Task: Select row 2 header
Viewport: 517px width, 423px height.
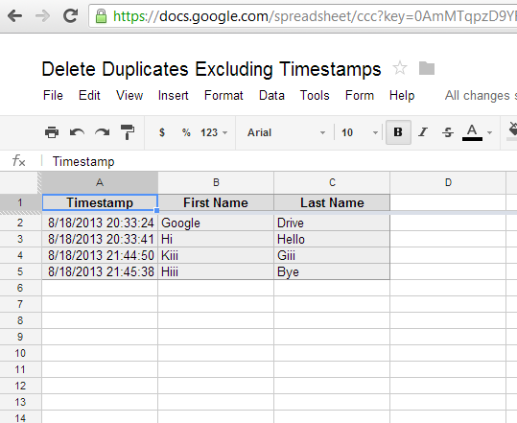Action: (20, 223)
